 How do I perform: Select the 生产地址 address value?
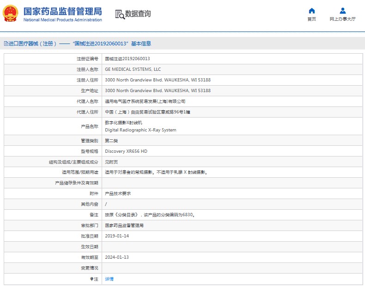158,91
